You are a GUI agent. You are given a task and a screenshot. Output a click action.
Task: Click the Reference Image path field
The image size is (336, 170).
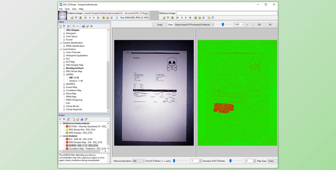[x=227, y=13]
